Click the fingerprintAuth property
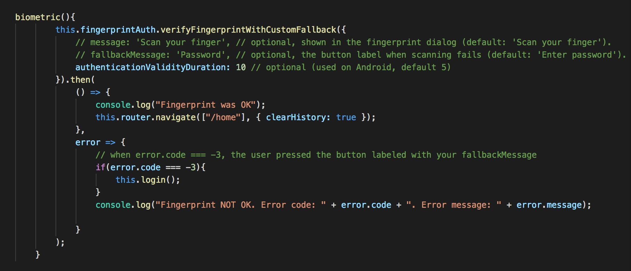The image size is (631, 271). click(118, 30)
